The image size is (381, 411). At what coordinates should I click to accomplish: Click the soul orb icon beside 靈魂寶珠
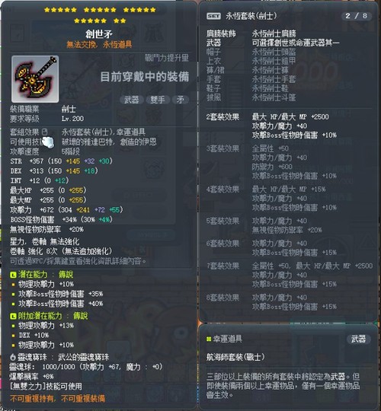tap(13, 357)
